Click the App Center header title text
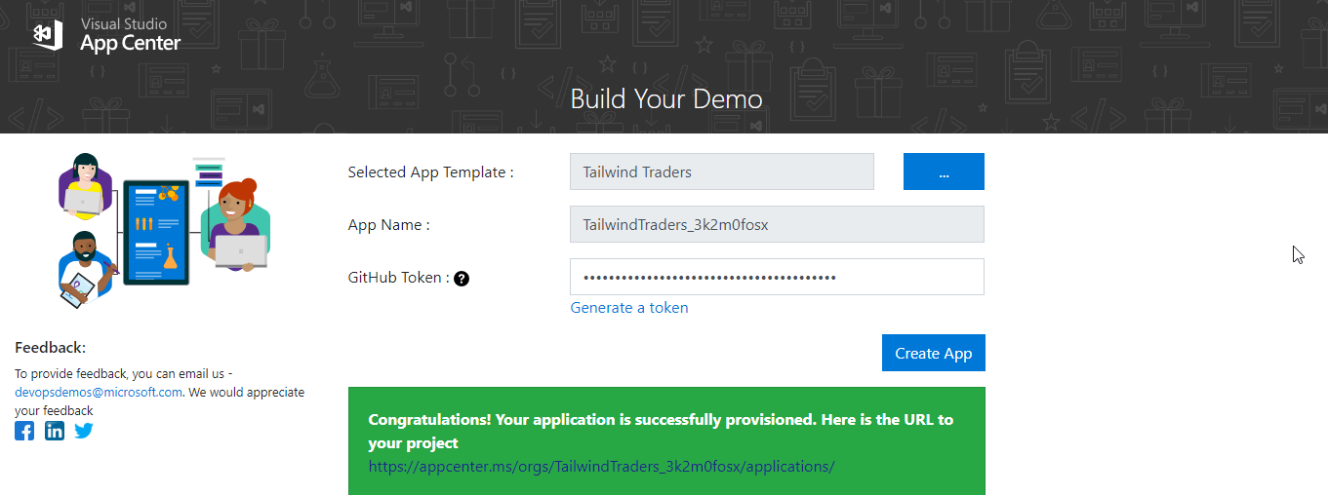This screenshot has width=1328, height=495. (130, 43)
